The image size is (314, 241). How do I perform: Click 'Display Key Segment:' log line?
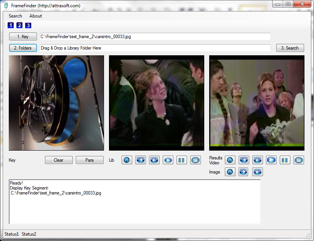29,188
